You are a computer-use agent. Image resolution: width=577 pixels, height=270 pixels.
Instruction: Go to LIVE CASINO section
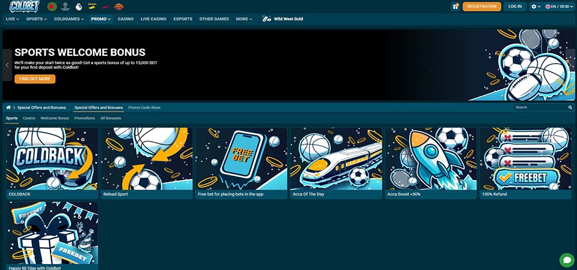coord(153,19)
